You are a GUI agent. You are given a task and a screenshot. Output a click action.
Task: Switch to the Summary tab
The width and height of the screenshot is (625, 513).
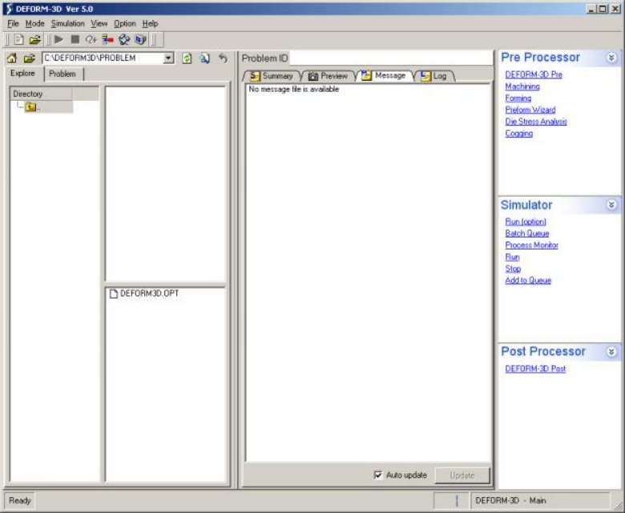pos(272,75)
